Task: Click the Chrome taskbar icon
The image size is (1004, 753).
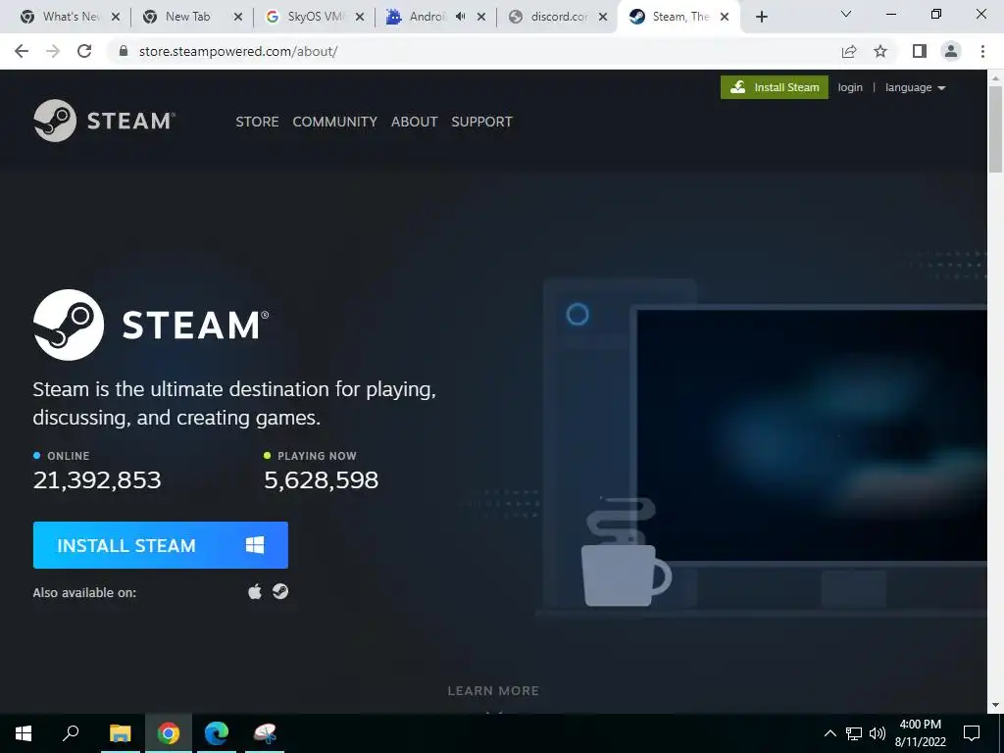Action: [x=169, y=733]
